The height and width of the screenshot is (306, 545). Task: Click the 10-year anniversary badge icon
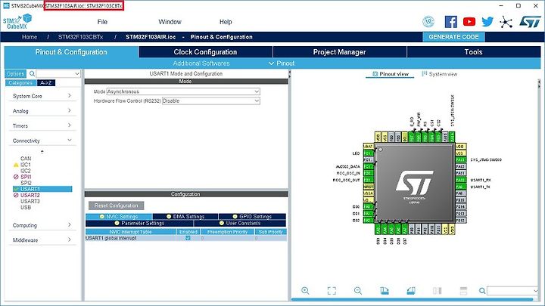pos(428,22)
